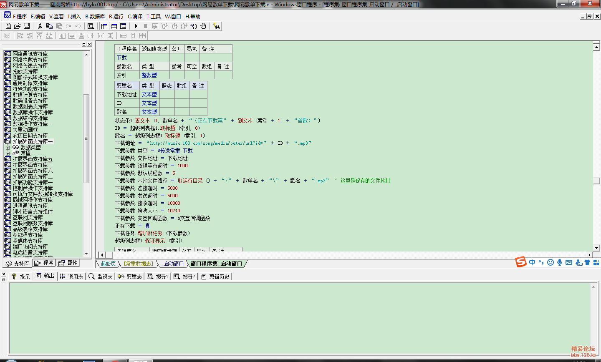Viewport: 601px width, 362px height.
Task: Open the 剪辑历史 tab
Action: point(215,276)
